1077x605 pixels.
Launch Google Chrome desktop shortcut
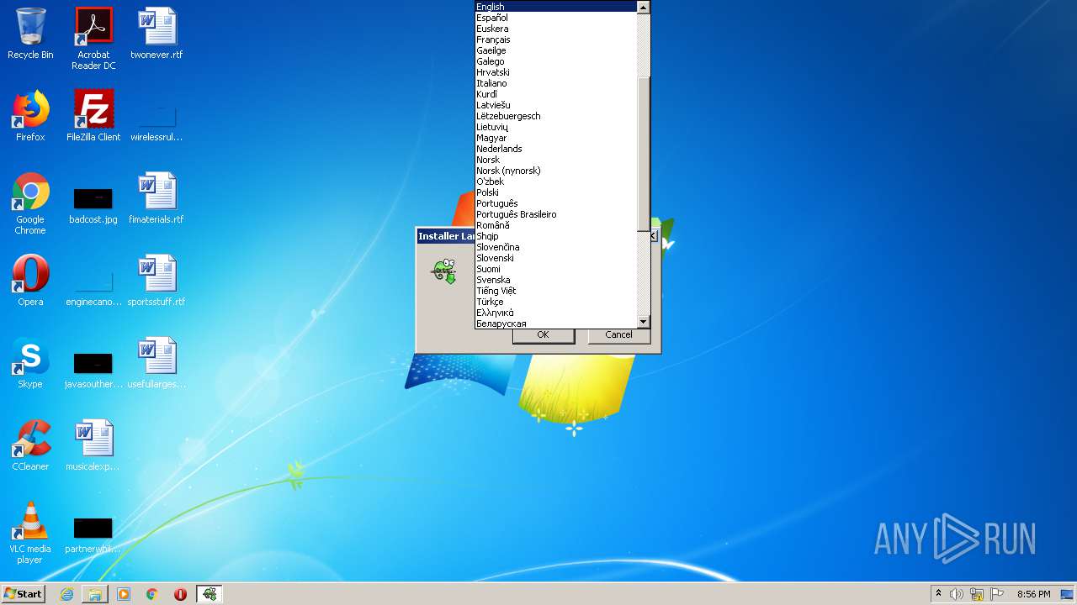[x=30, y=203]
